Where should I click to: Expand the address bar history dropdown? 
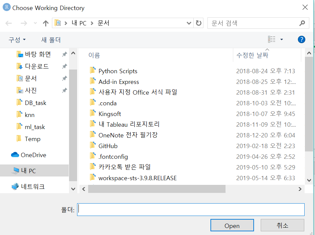pyautogui.click(x=189, y=23)
